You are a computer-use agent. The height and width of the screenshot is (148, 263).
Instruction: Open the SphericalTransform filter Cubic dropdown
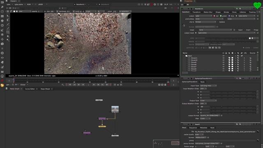pos(205,119)
